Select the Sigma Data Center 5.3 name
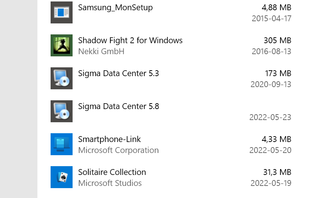The width and height of the screenshot is (316, 198). 118,74
